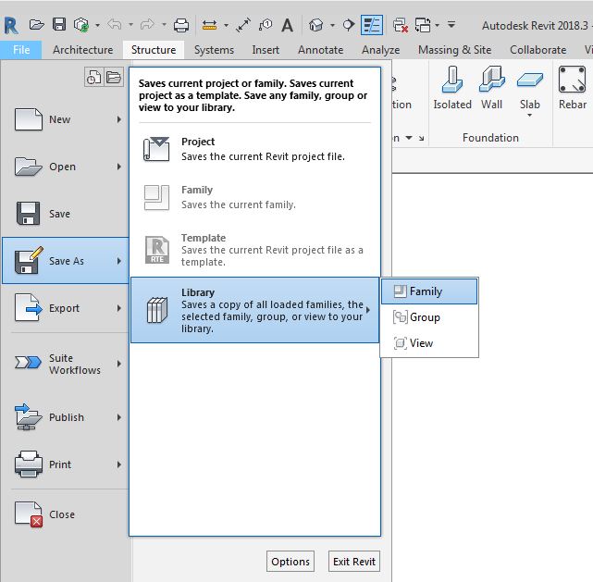Open 3D View dropdown arrow
Screen dimensions: 593x582
[x=332, y=25]
